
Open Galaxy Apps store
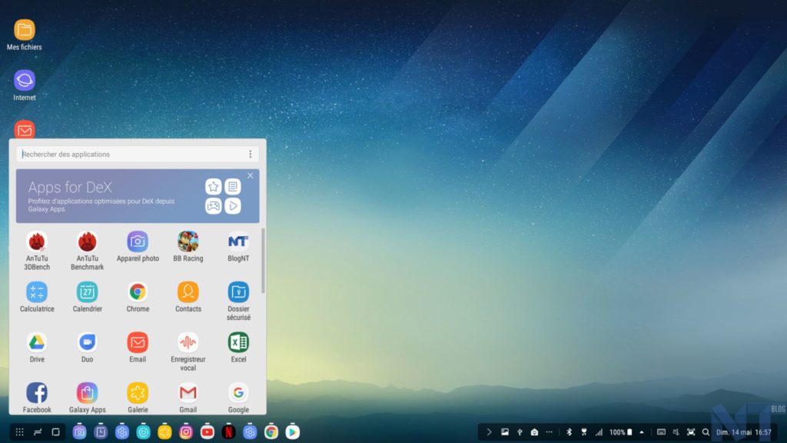click(x=87, y=398)
